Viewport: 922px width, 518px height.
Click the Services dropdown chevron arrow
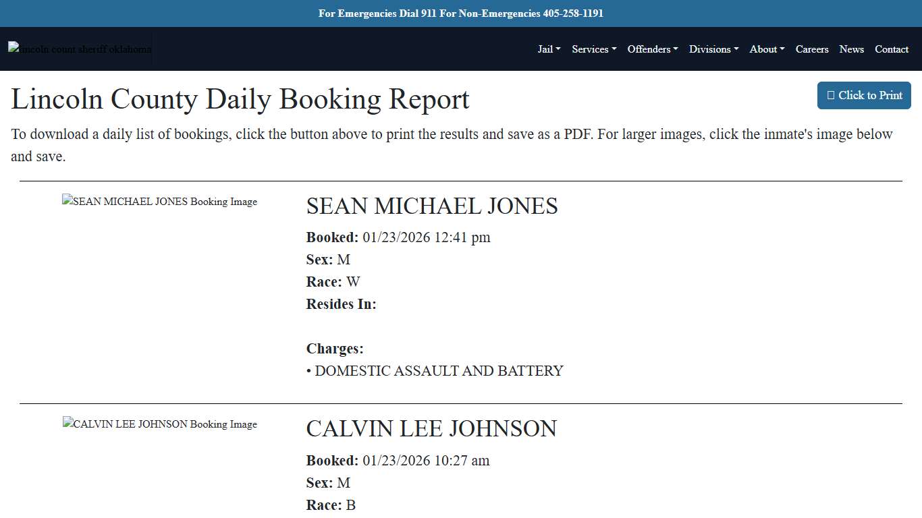tap(614, 49)
